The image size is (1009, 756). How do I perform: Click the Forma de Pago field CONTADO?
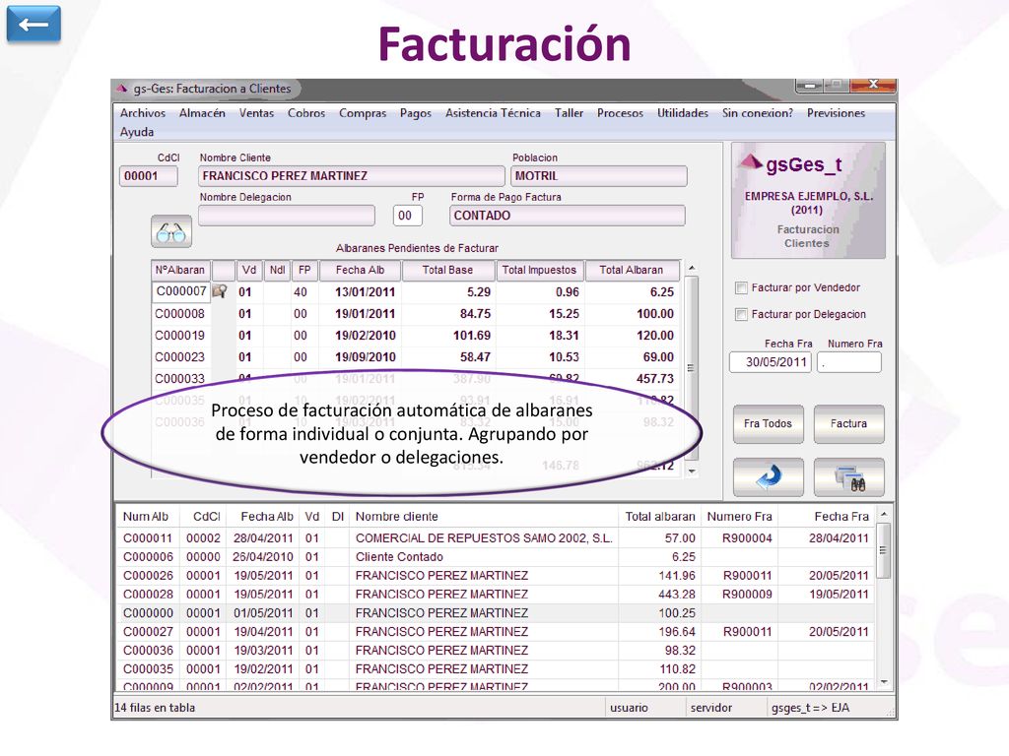click(x=567, y=216)
